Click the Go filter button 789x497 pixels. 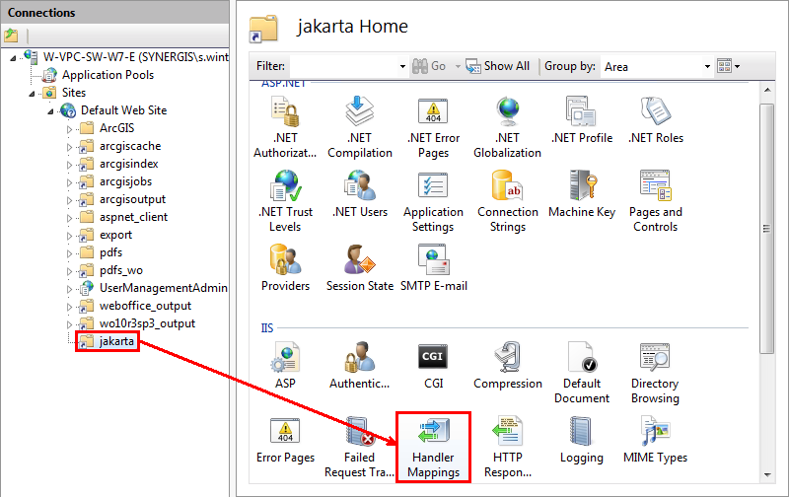point(429,66)
